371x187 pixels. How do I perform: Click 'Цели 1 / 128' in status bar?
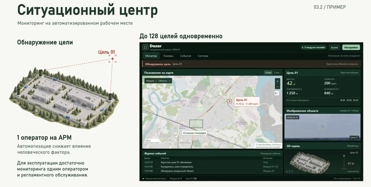click(x=191, y=178)
